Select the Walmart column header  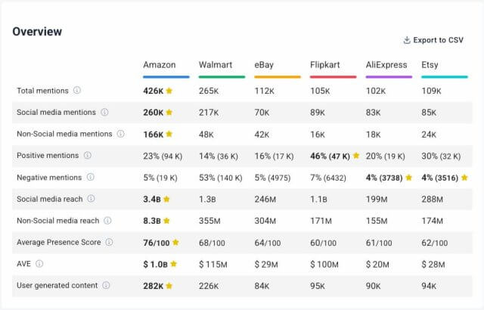coord(215,65)
